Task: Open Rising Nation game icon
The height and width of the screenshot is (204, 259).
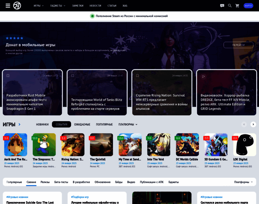Action: tap(73, 145)
